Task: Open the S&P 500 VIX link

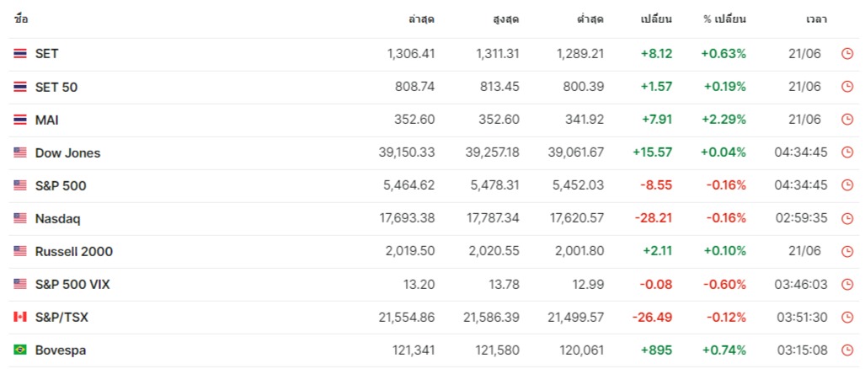Action: click(72, 284)
